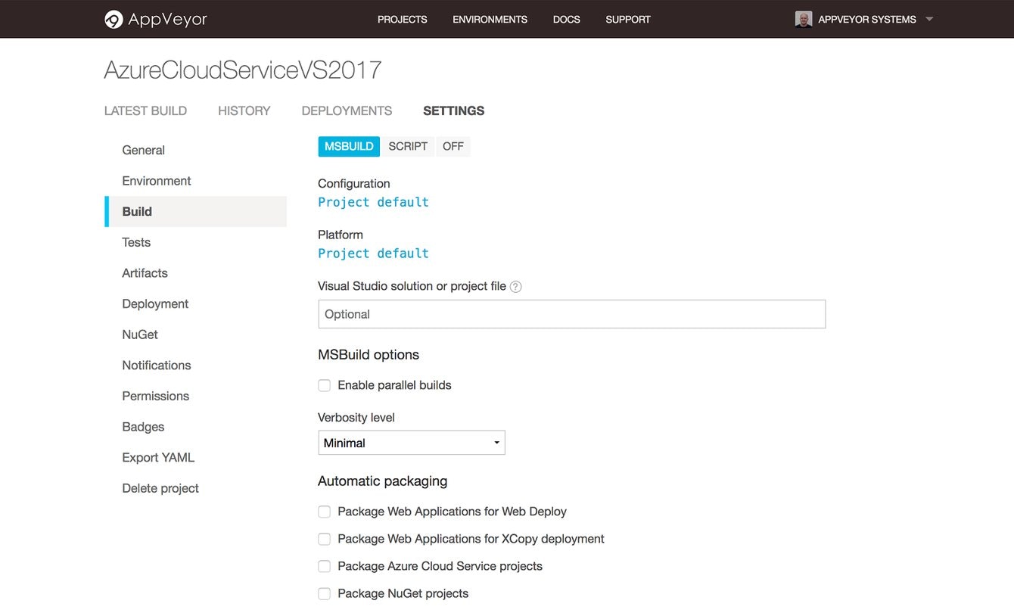Check Package Azure Cloud Service projects
1014x616 pixels.
point(325,566)
